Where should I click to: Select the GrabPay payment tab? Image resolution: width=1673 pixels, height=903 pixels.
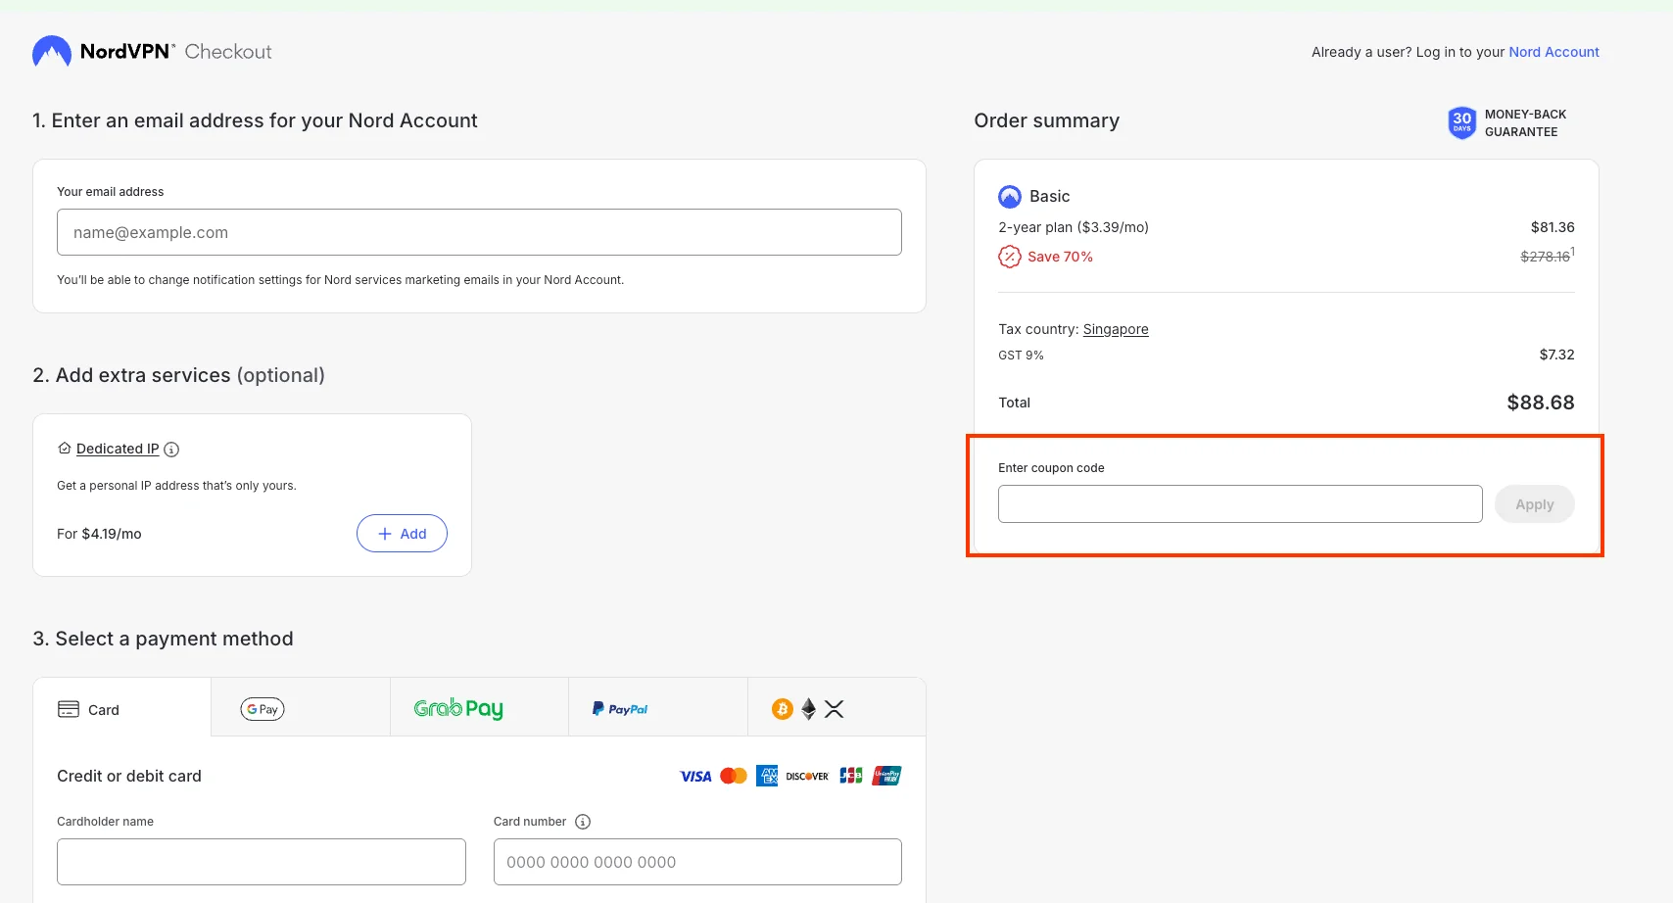[479, 707]
